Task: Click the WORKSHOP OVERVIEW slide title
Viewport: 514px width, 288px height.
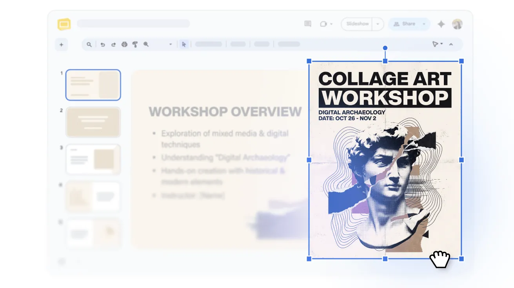Action: tap(225, 112)
